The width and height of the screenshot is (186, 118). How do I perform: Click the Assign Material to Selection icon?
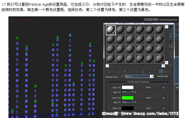coord(119,71)
